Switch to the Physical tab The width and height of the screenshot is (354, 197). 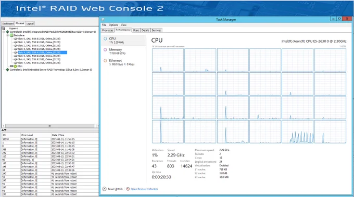[20, 23]
